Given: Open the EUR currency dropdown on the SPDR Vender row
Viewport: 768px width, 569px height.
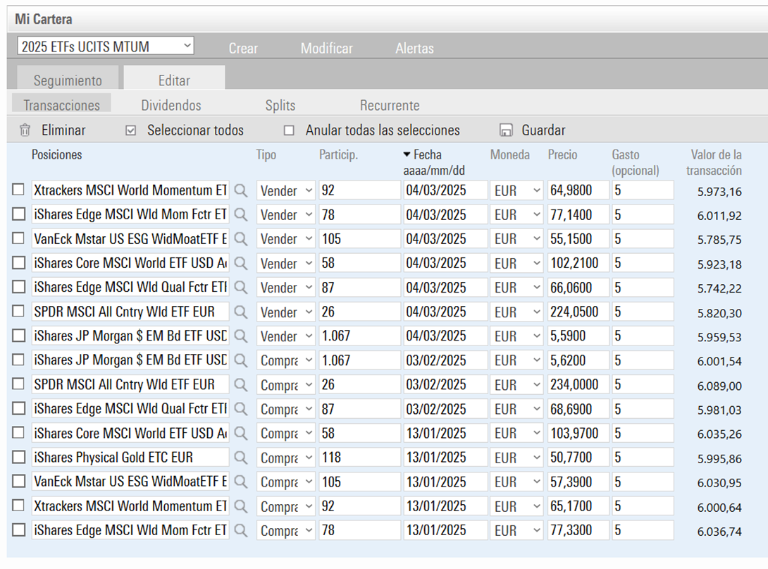Looking at the screenshot, I should pos(516,312).
